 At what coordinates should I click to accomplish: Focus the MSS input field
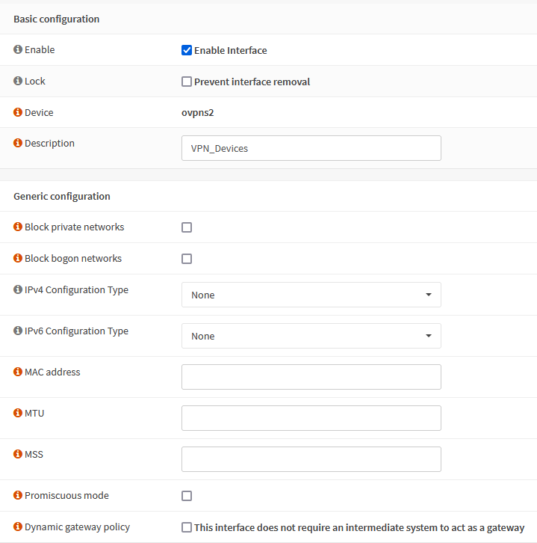[311, 459]
